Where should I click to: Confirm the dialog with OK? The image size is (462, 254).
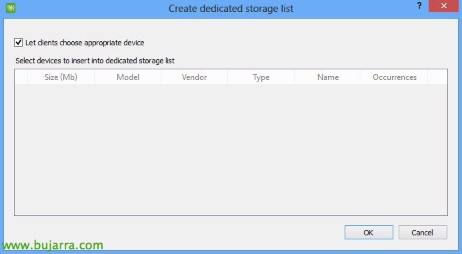click(369, 233)
